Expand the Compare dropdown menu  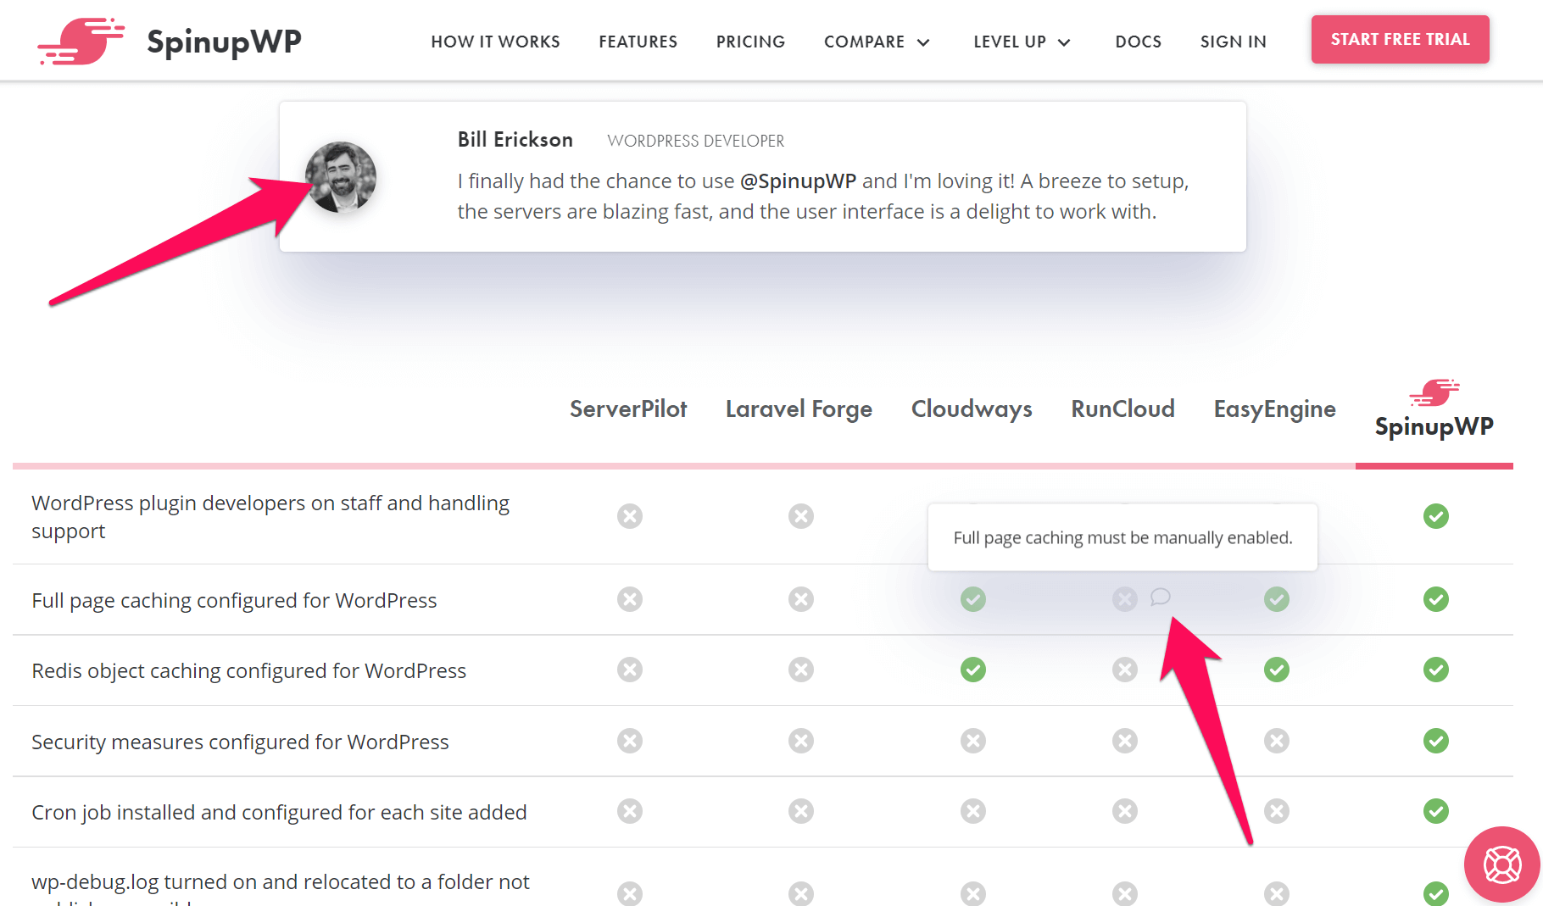click(877, 42)
